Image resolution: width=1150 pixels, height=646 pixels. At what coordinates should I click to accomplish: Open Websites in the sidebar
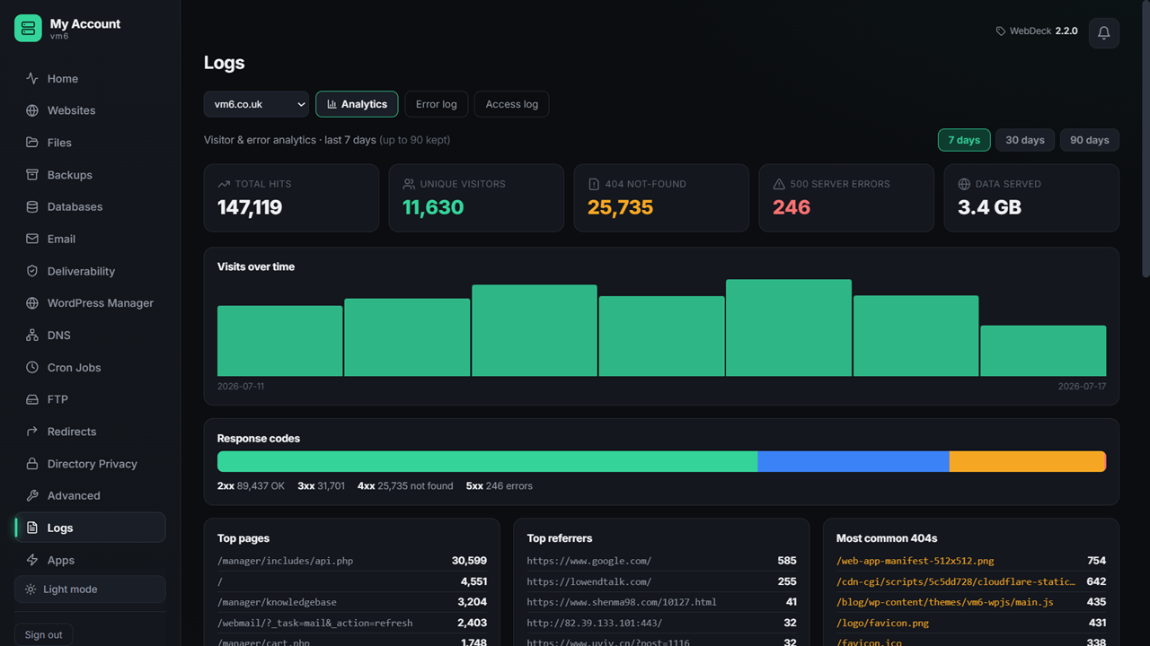[90, 110]
